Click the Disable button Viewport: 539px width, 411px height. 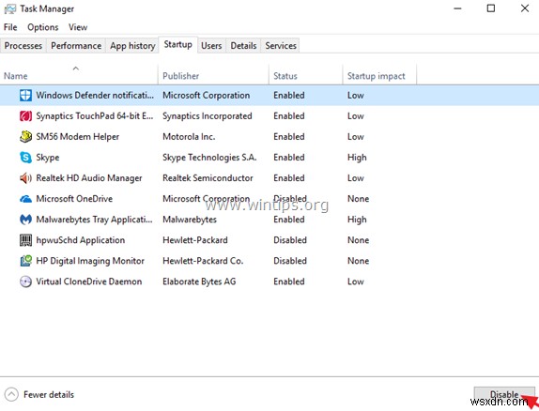click(504, 394)
